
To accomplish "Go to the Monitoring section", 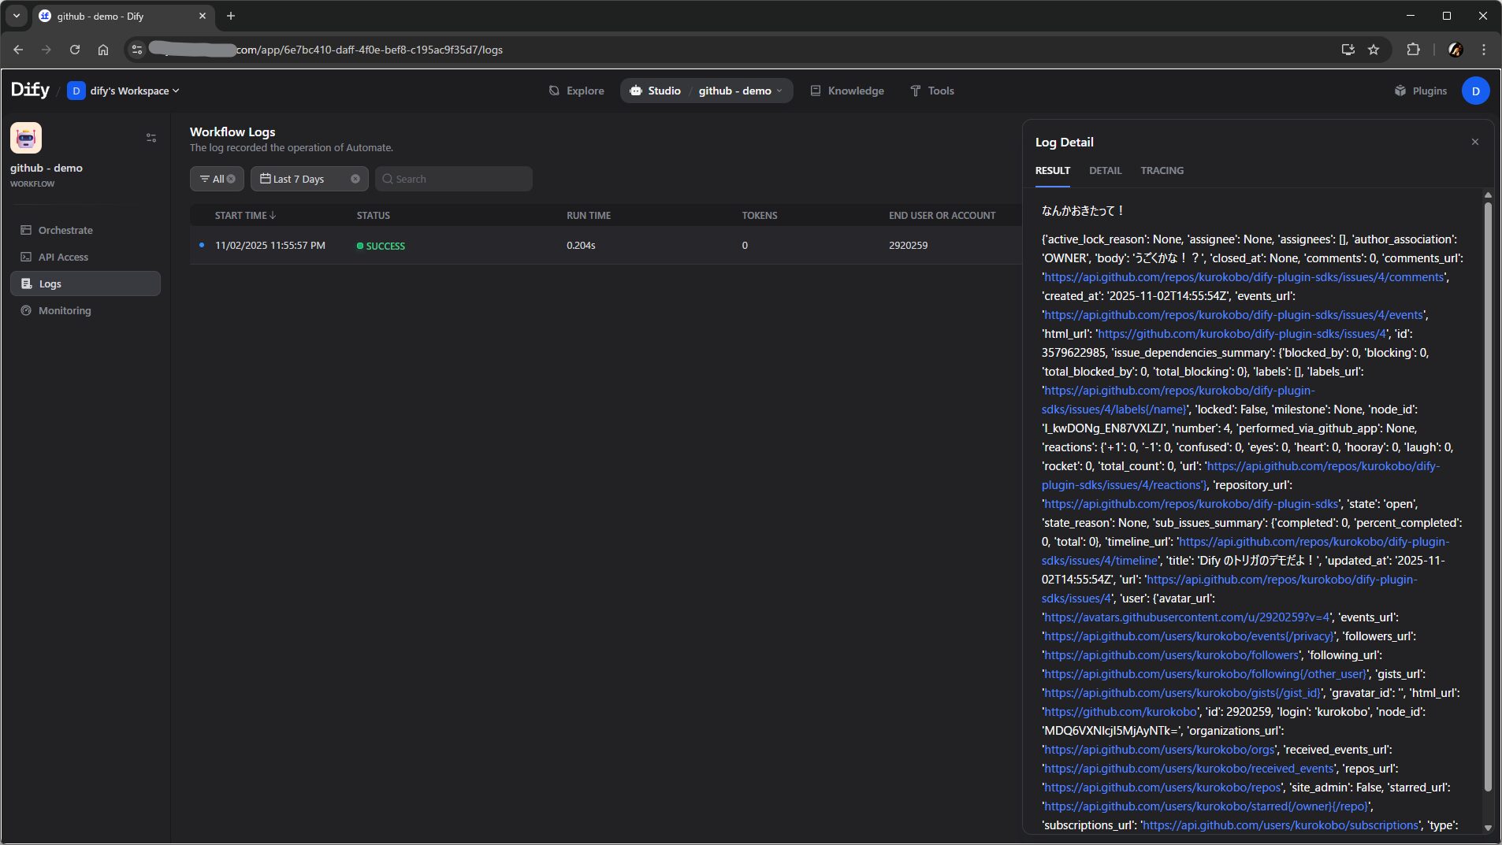I will coord(65,310).
